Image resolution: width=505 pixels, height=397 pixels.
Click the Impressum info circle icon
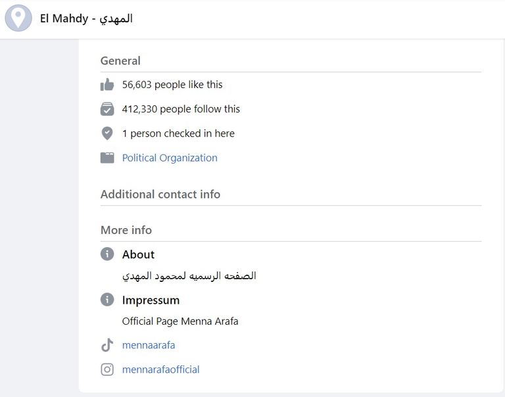[x=107, y=300]
